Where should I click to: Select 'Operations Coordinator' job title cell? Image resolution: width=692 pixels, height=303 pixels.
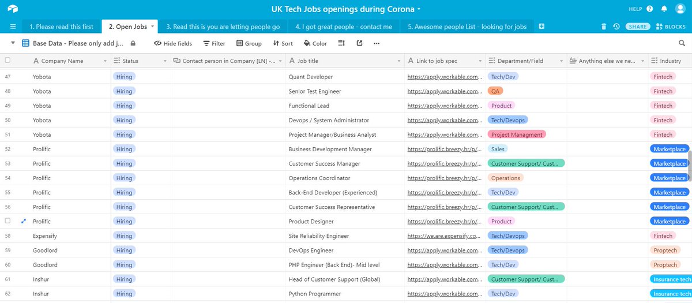pyautogui.click(x=345, y=178)
